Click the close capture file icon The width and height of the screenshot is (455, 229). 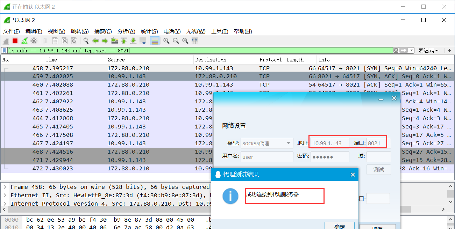point(64,41)
